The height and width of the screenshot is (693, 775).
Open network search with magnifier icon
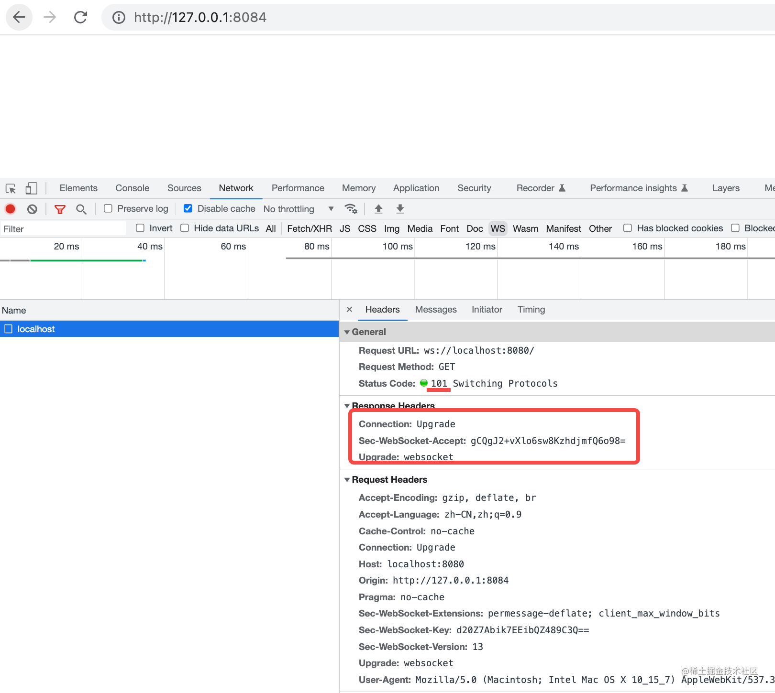[81, 209]
